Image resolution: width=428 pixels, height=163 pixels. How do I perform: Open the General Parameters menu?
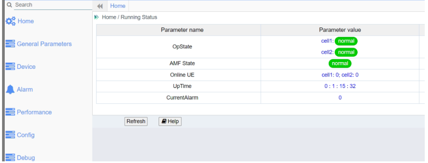[x=44, y=44]
